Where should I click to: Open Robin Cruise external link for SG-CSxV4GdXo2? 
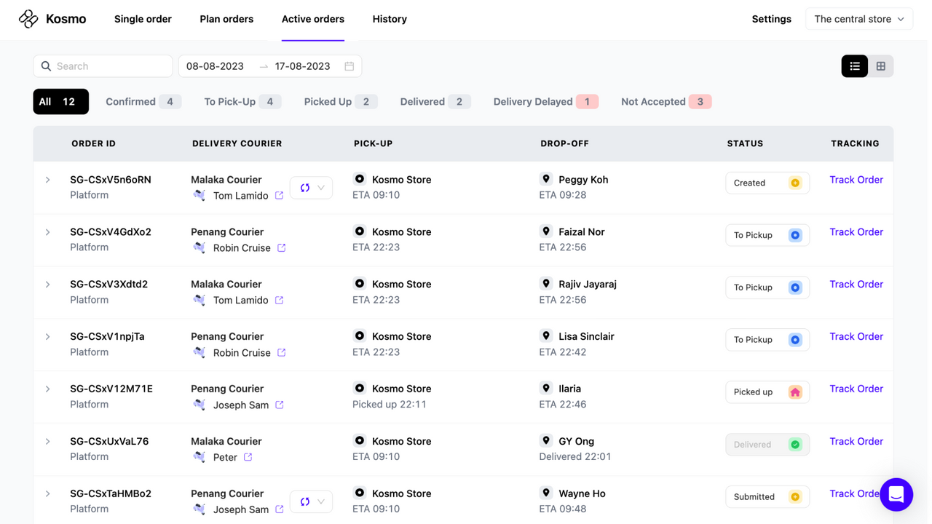(281, 248)
